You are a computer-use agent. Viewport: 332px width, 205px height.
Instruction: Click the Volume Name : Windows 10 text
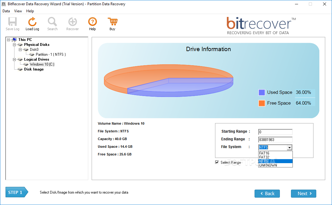pyautogui.click(x=121, y=123)
